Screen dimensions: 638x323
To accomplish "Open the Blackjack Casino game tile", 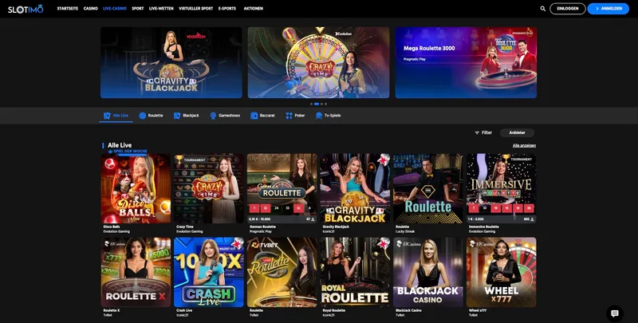I will tap(428, 272).
